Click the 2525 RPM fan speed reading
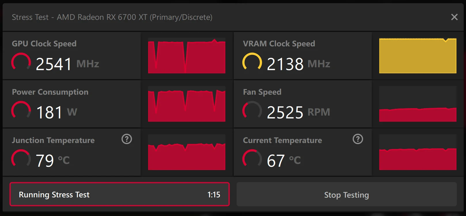 (285, 112)
